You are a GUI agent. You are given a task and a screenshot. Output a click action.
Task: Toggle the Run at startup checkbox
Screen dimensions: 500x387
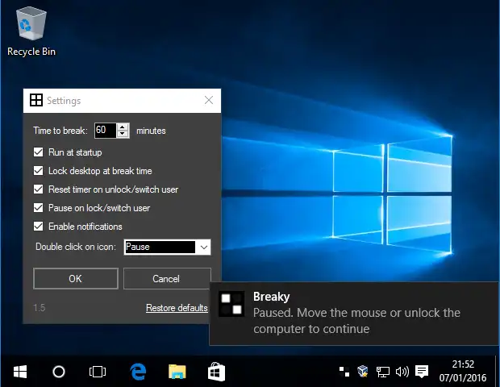click(38, 152)
